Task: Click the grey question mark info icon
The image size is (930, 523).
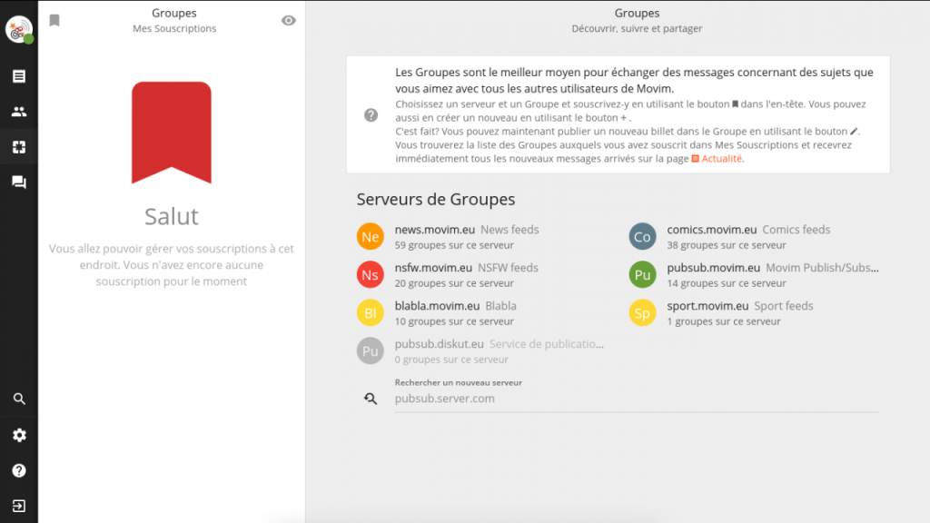Action: coord(371,115)
